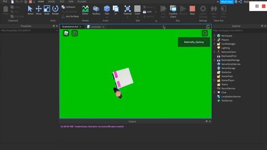Click the share icon in title bar
Screen dimensions: 267x150
[x=240, y=2]
